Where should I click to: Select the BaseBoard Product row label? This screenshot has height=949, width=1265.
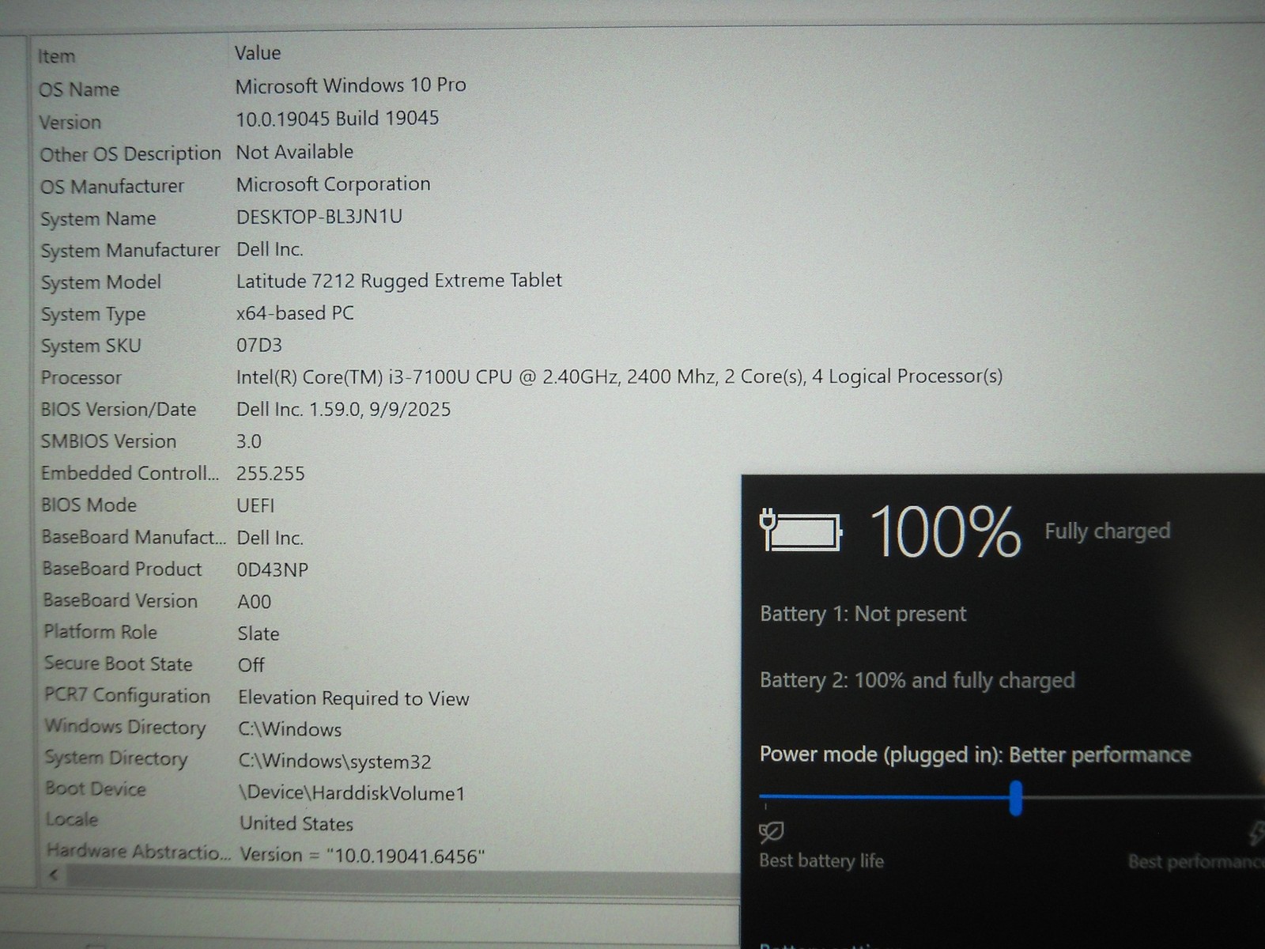(122, 569)
